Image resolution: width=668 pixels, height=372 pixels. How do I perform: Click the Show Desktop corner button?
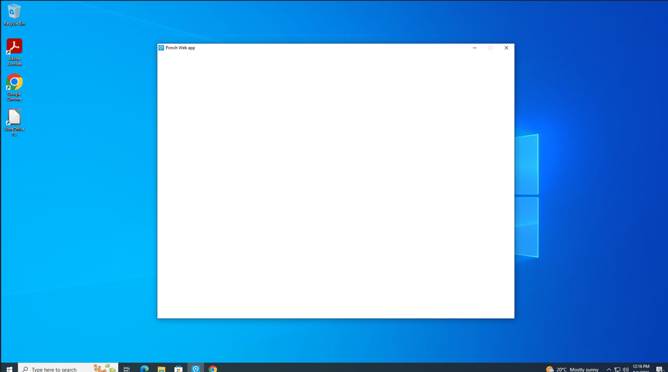click(667, 369)
